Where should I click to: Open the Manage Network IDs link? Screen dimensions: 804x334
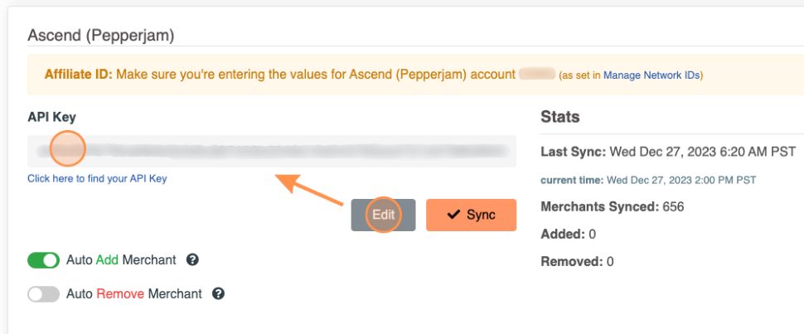tap(651, 75)
